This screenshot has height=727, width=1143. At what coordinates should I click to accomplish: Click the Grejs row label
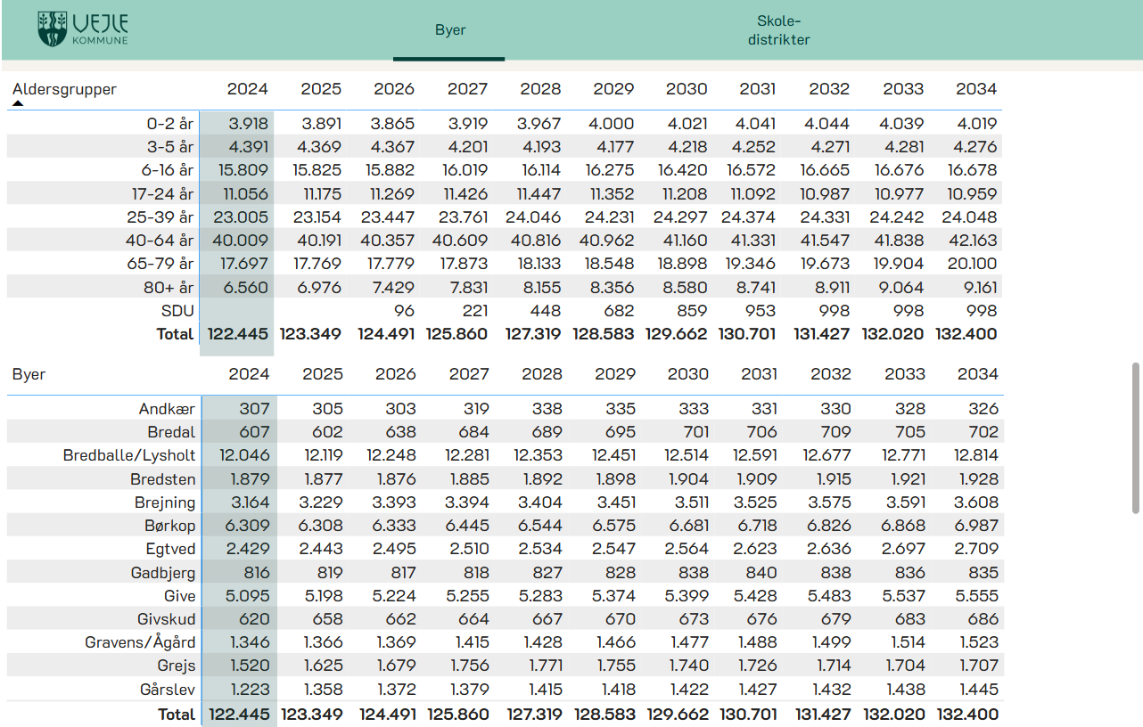point(177,666)
